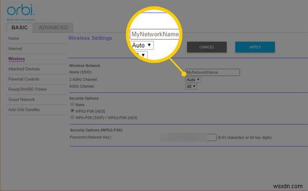
Task: Click the CANCEL button
Action: (x=207, y=47)
